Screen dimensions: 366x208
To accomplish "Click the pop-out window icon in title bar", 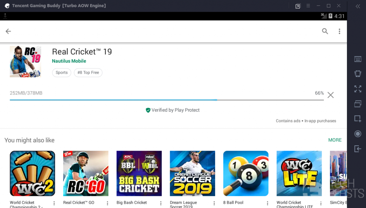I will pos(298,6).
